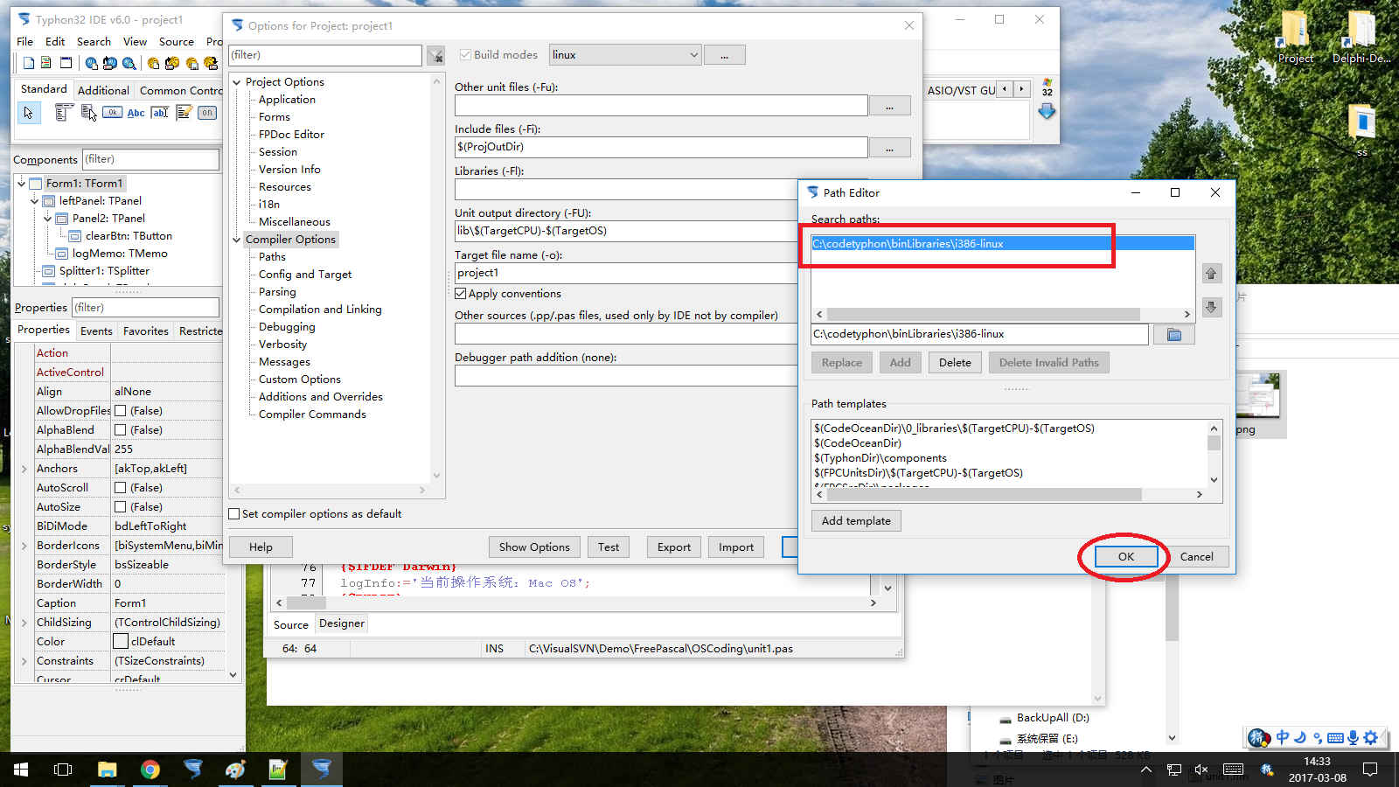Click the clear filter icon beside options filter
Viewport: 1399px width, 787px height.
point(435,55)
